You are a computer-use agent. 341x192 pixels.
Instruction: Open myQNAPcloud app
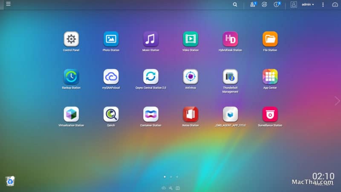coord(111,77)
